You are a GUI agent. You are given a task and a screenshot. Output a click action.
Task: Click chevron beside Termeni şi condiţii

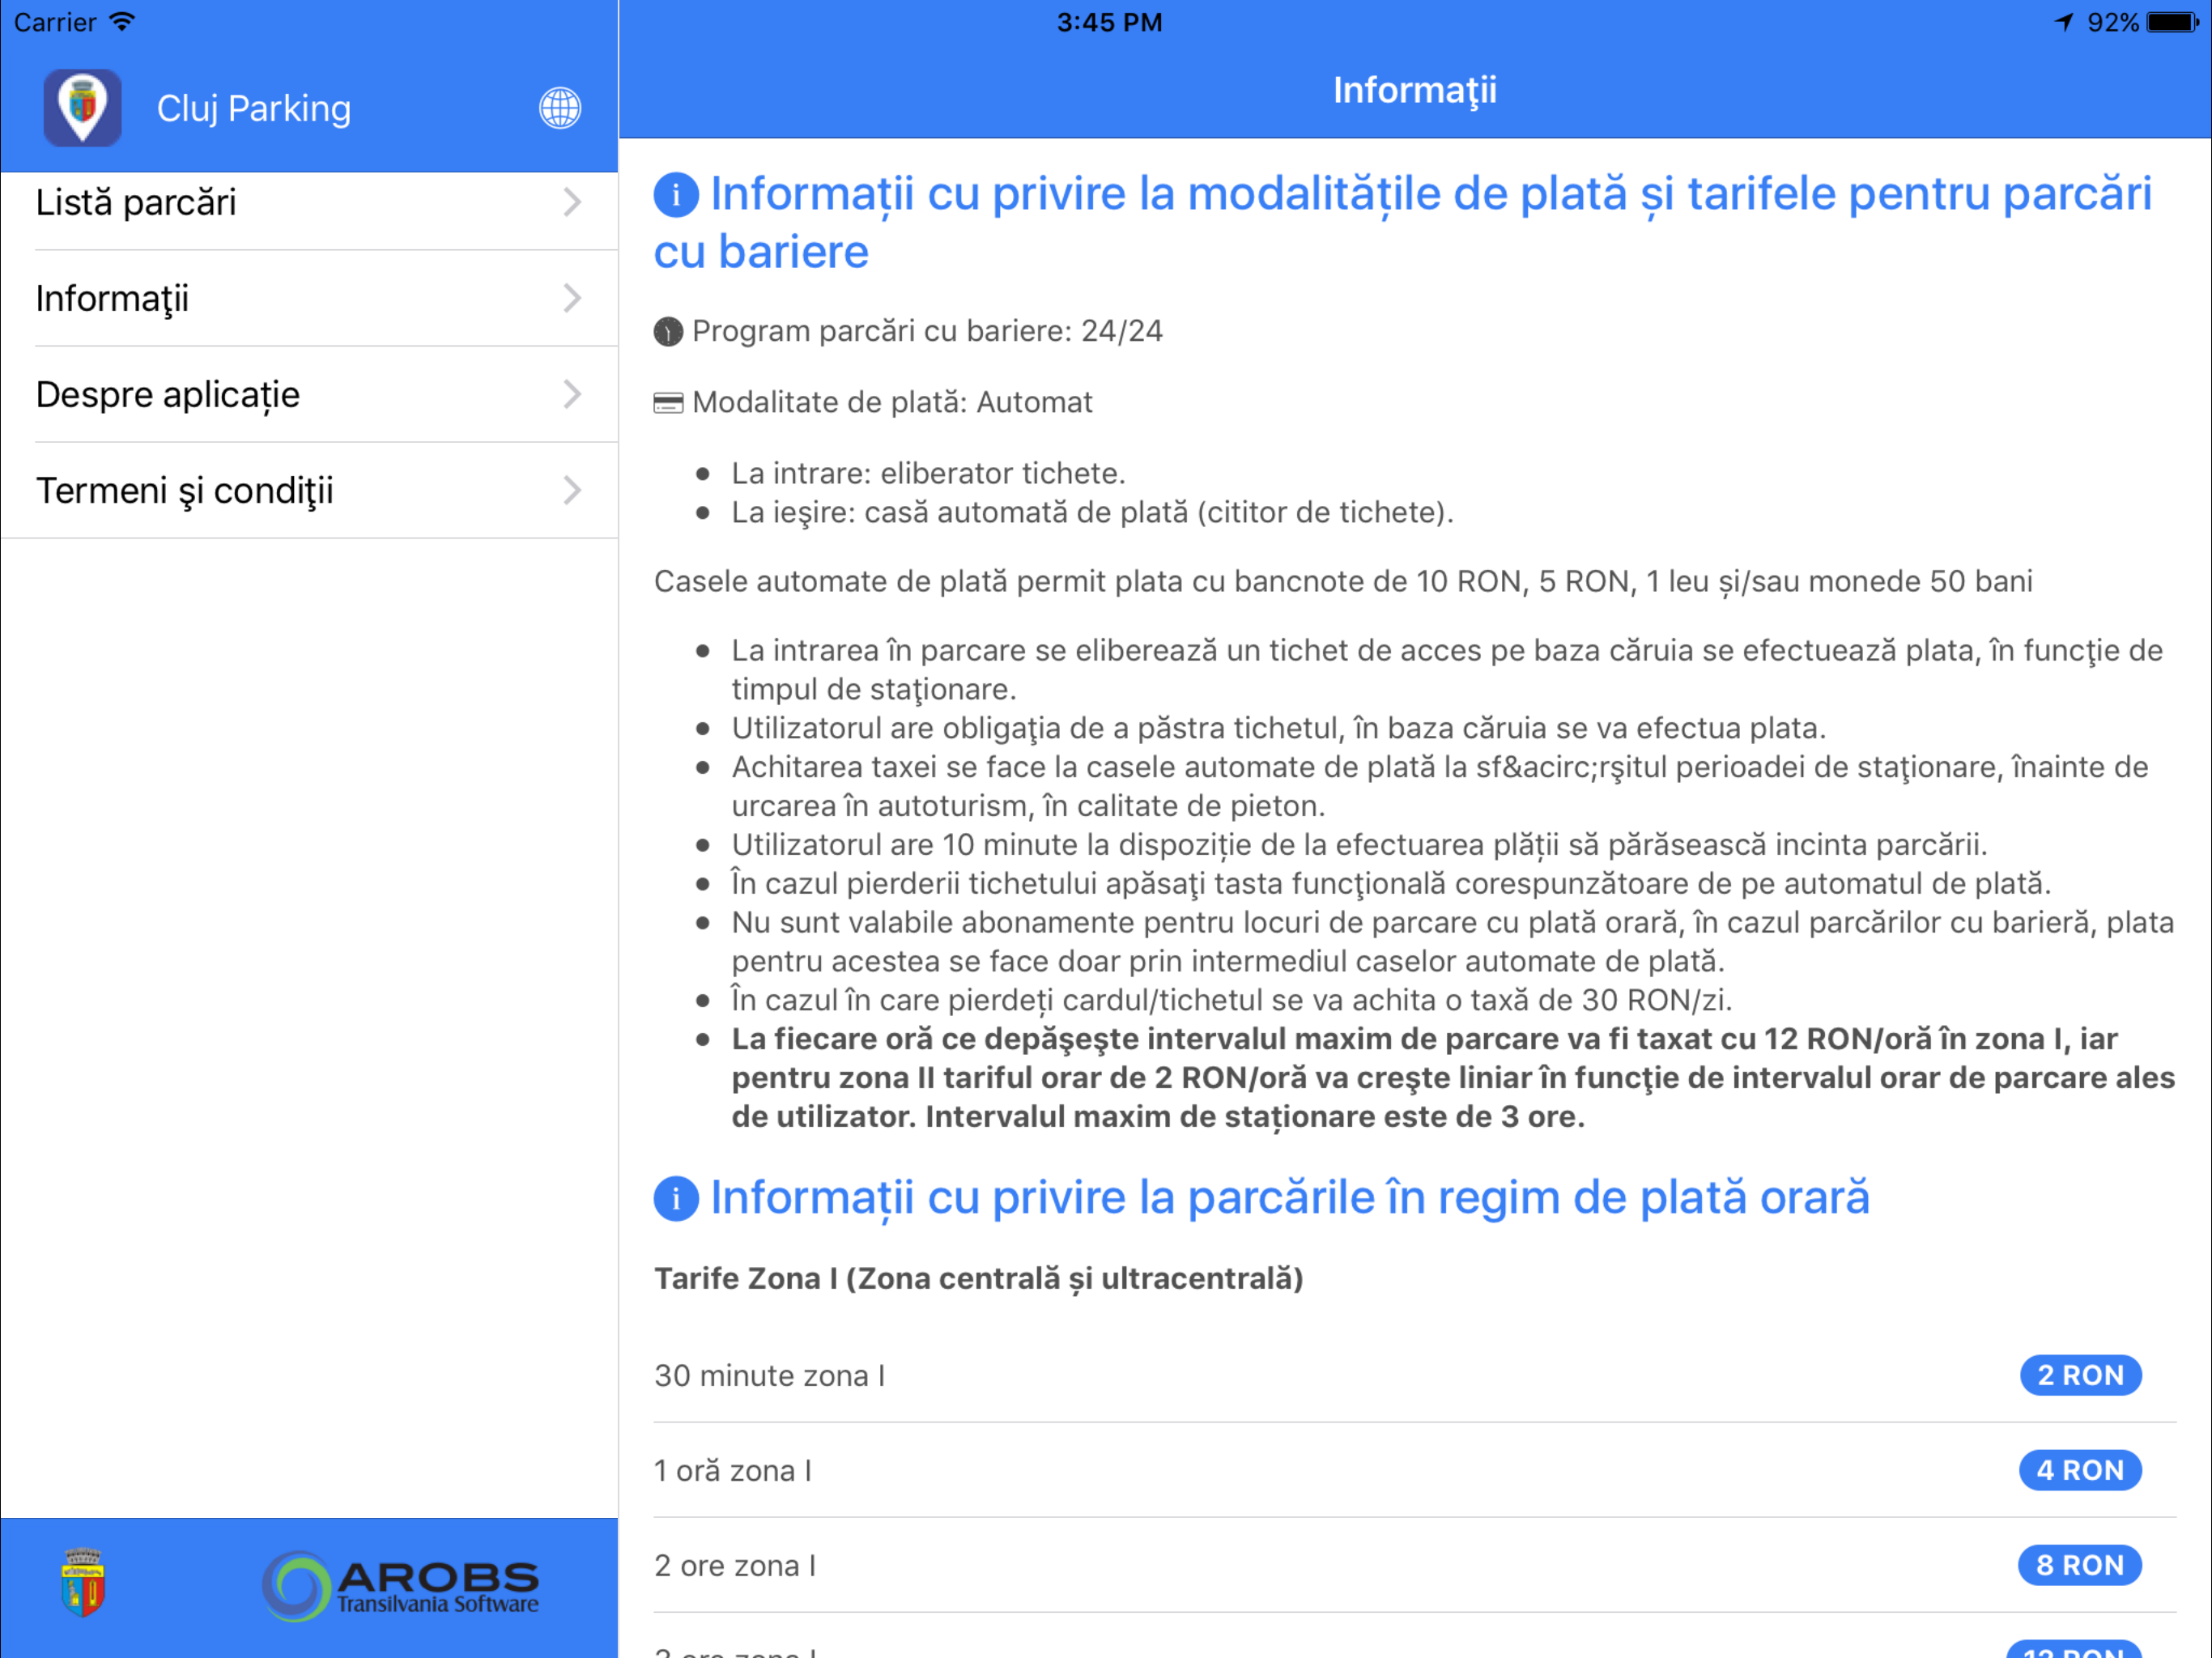click(x=572, y=490)
